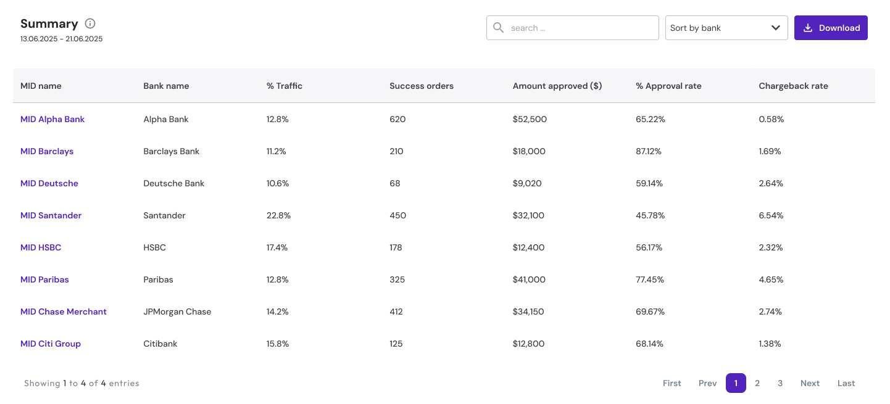Click the $41,000 amount cell
This screenshot has height=404, width=890.
click(x=529, y=279)
